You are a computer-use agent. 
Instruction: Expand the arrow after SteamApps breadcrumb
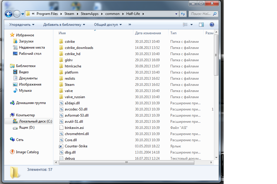[102, 14]
